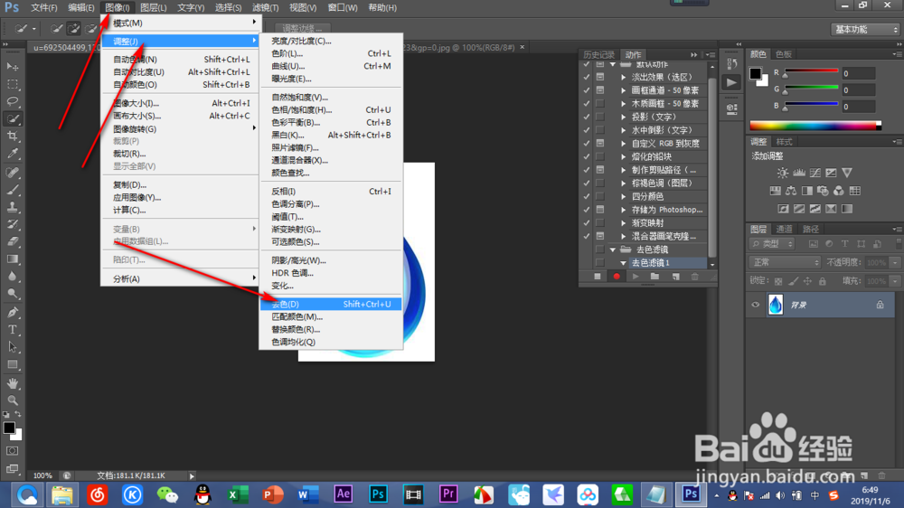904x508 pixels.
Task: Click the red Record button in Actions panel
Action: 617,277
